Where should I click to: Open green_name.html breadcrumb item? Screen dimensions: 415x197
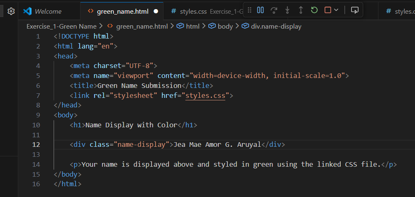point(142,26)
